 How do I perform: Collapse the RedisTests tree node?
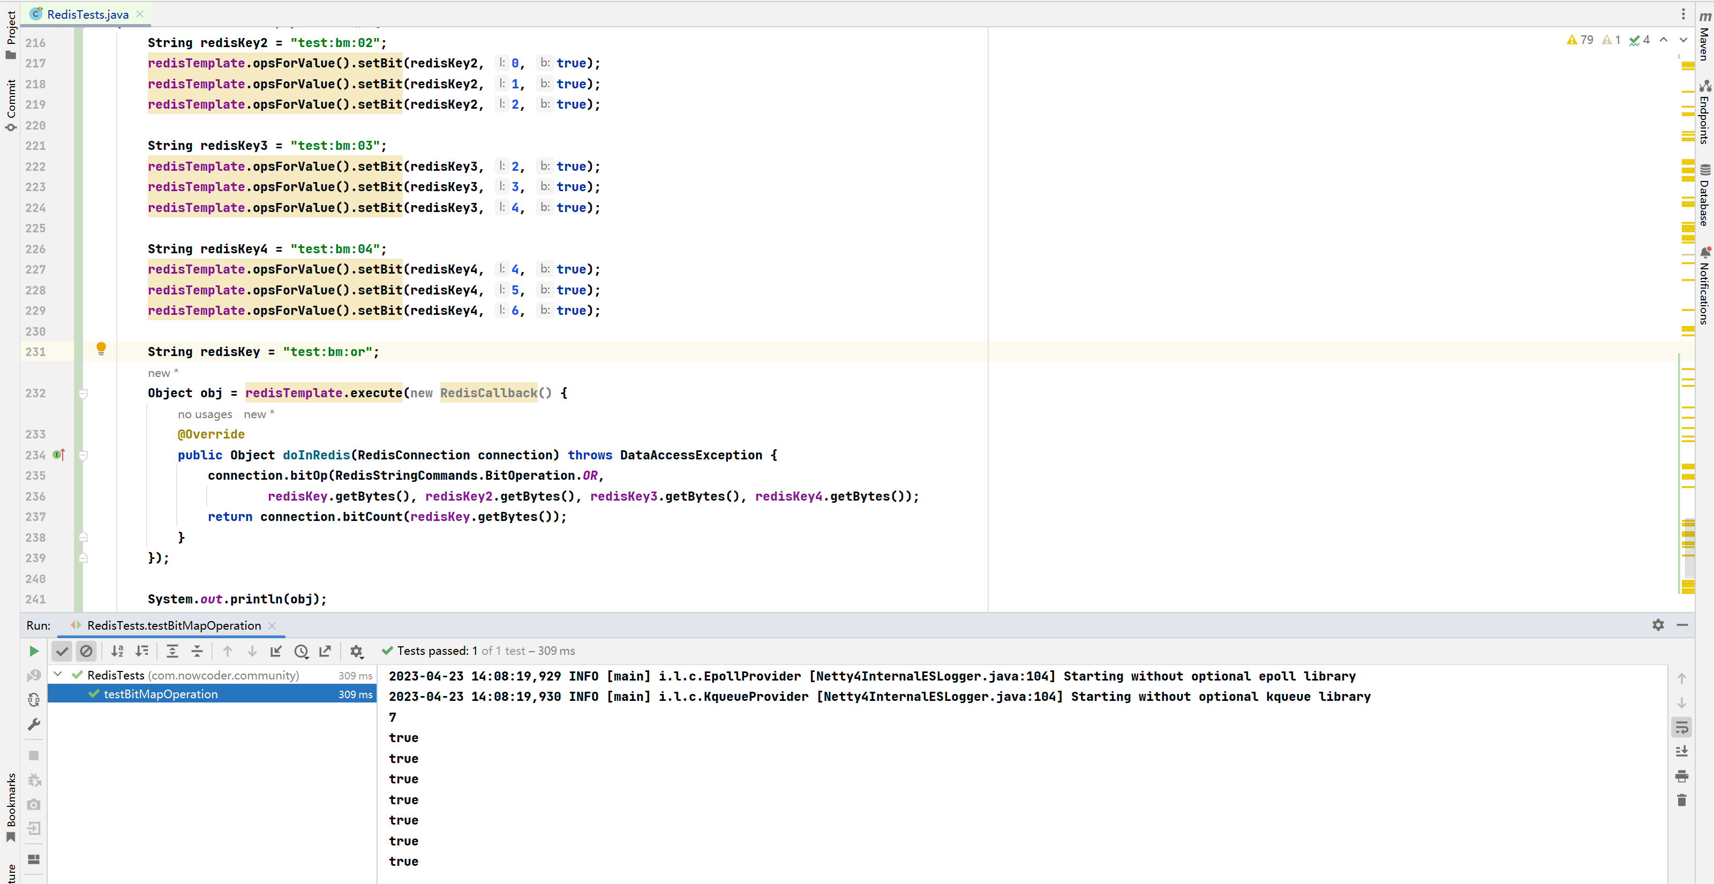click(x=58, y=675)
